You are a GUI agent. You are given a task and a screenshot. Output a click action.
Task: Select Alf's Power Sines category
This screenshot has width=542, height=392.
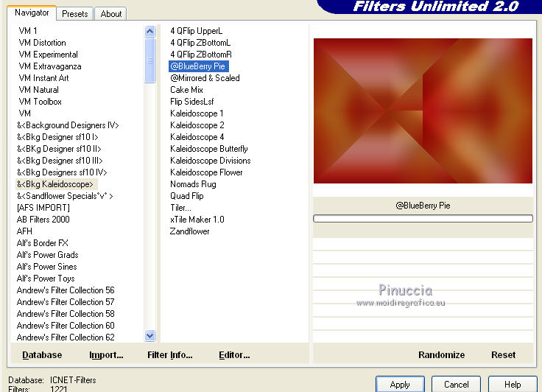pyautogui.click(x=46, y=266)
